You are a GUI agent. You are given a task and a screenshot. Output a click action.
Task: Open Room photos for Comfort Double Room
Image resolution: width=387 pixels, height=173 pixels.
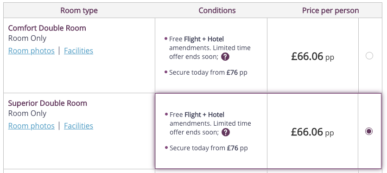tap(32, 51)
